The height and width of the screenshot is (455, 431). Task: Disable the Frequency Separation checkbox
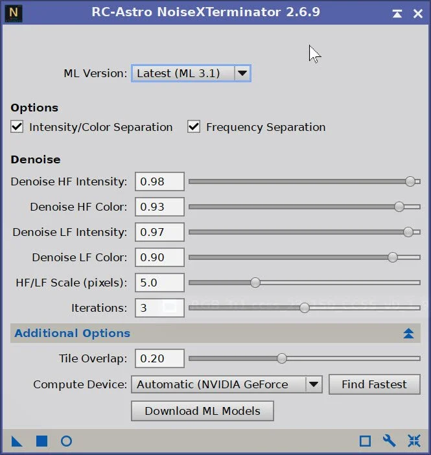[194, 127]
